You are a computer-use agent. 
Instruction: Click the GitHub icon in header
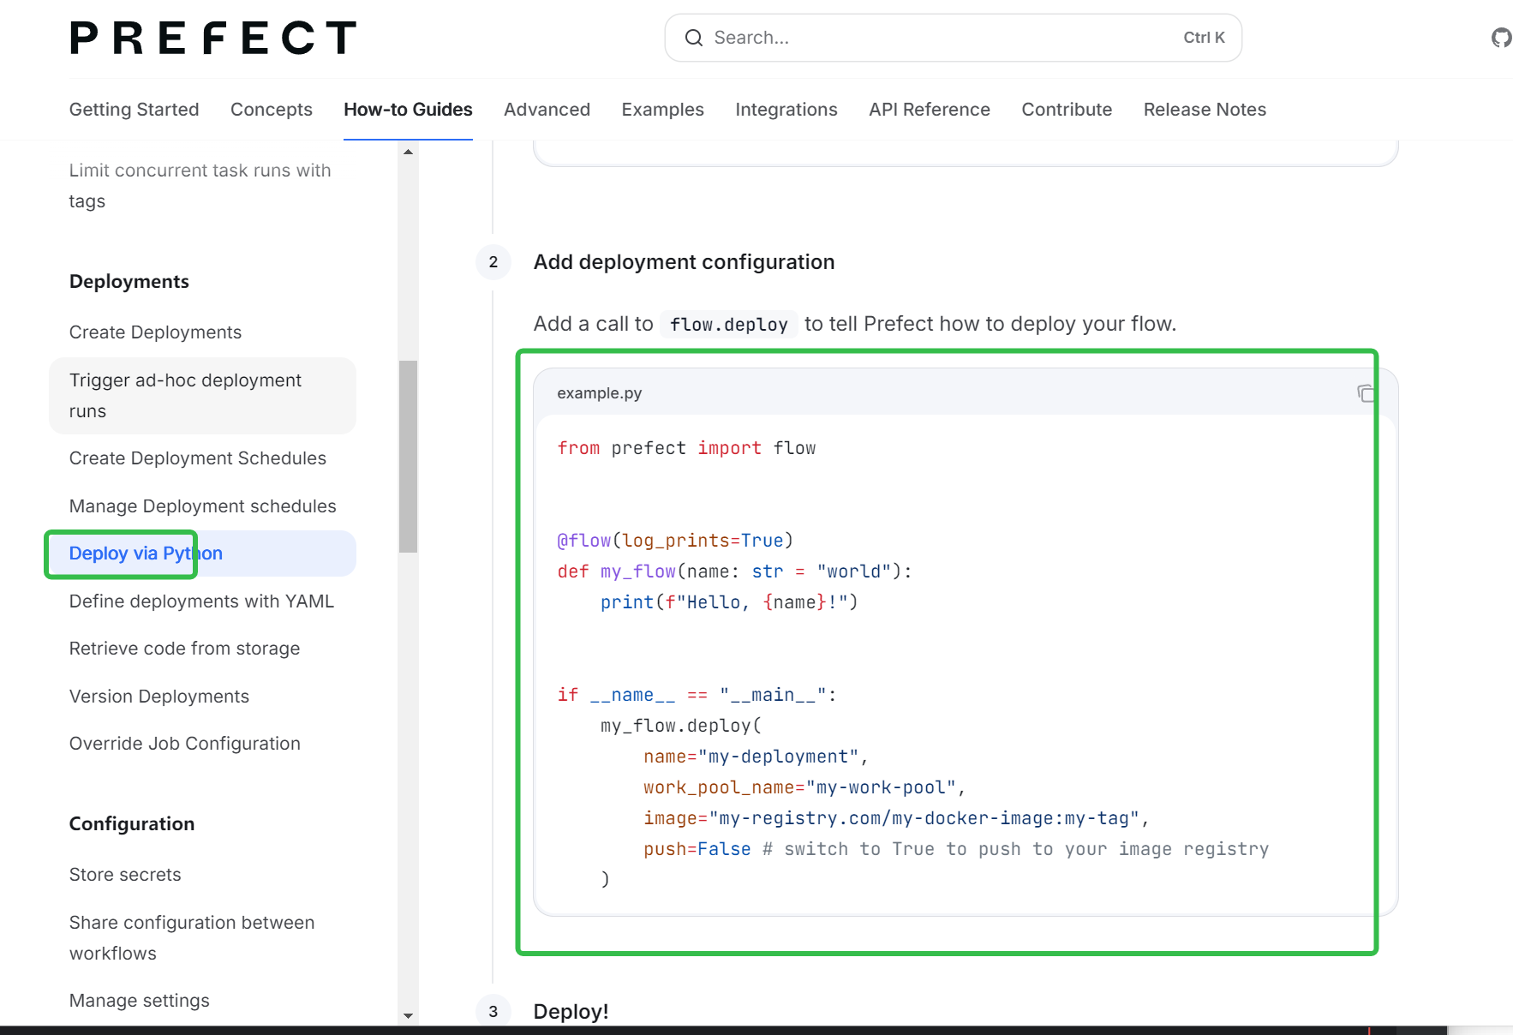pos(1500,38)
